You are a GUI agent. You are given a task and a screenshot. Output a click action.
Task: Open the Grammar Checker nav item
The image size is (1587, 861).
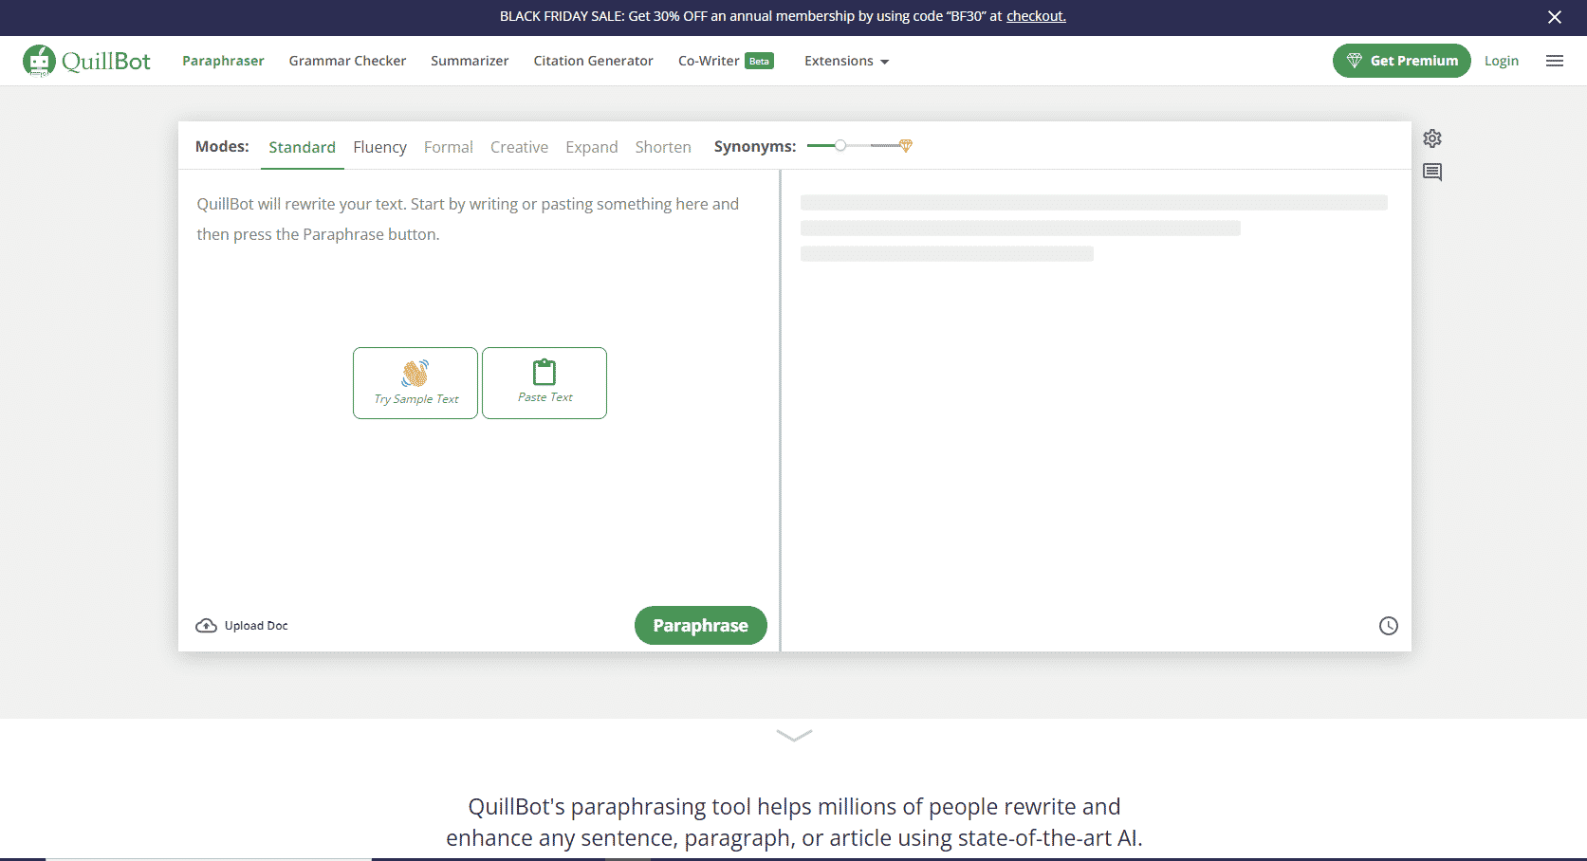347,61
